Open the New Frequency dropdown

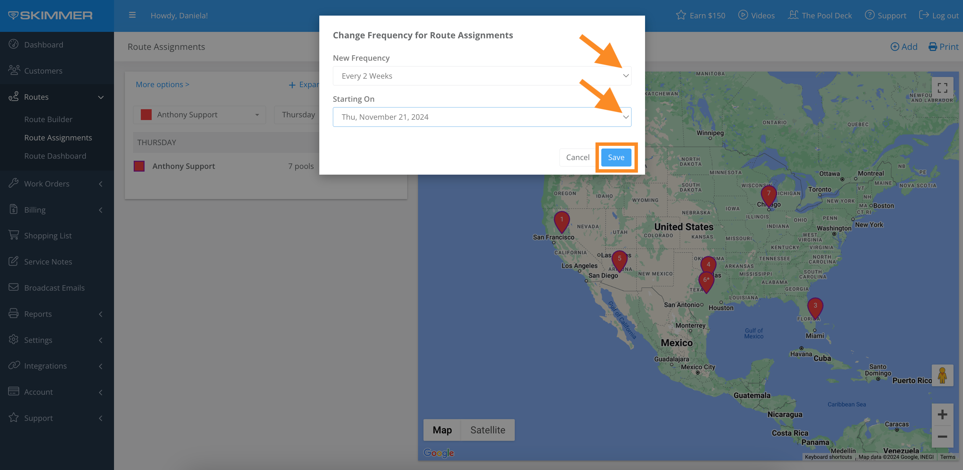[x=481, y=76]
